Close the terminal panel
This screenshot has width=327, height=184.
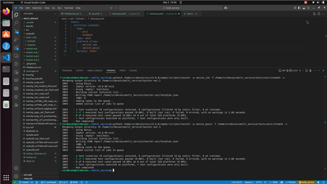pyautogui.click(x=323, y=71)
